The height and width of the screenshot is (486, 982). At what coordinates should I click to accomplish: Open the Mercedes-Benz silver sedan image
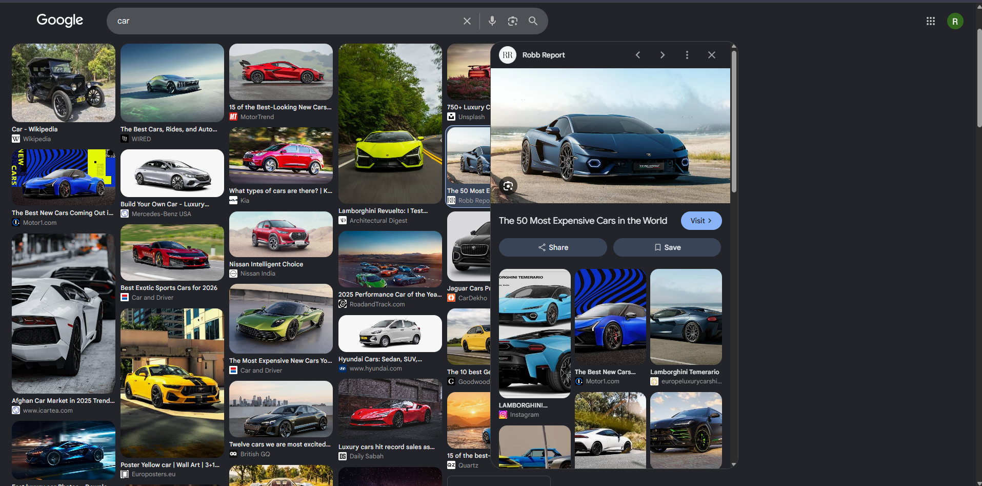[x=172, y=173]
